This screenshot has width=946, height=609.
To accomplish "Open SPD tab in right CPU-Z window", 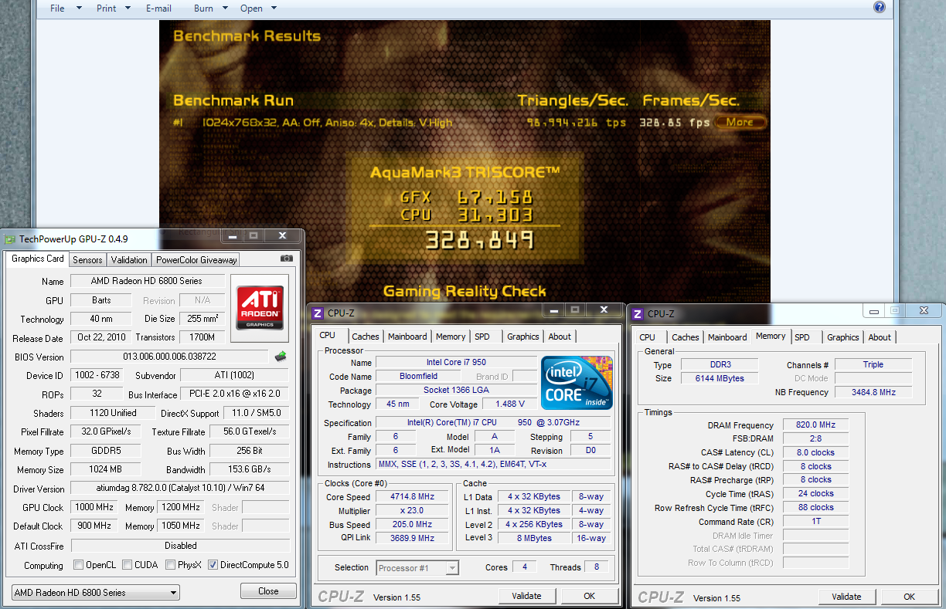I will pyautogui.click(x=802, y=337).
